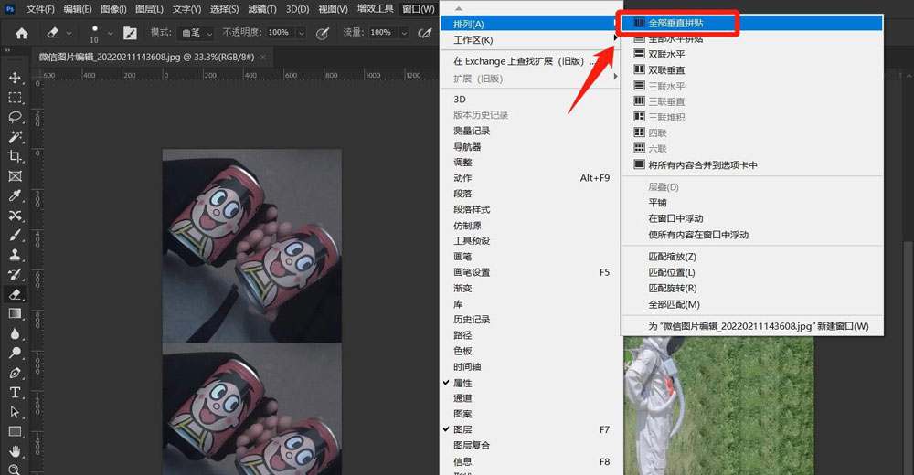Click the Home icon in options bar

(22, 33)
